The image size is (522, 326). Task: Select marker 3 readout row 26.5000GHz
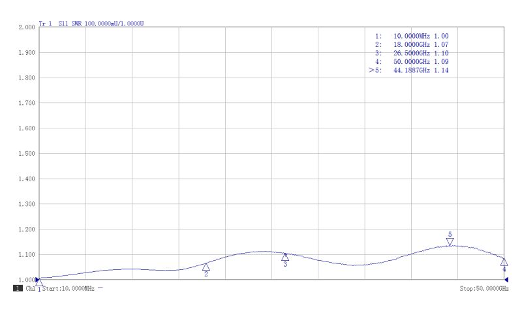pos(412,53)
